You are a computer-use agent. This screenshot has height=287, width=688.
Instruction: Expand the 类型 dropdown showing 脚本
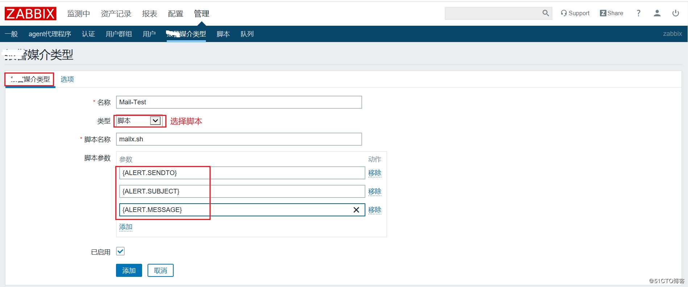click(139, 121)
